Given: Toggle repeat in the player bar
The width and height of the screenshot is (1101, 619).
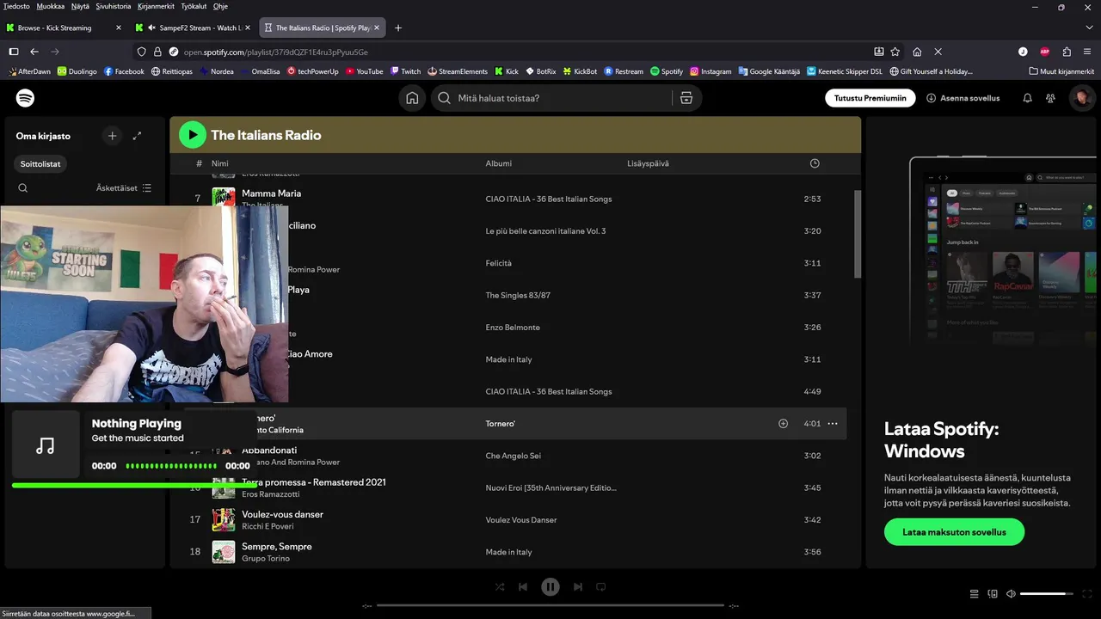Looking at the screenshot, I should pyautogui.click(x=601, y=587).
